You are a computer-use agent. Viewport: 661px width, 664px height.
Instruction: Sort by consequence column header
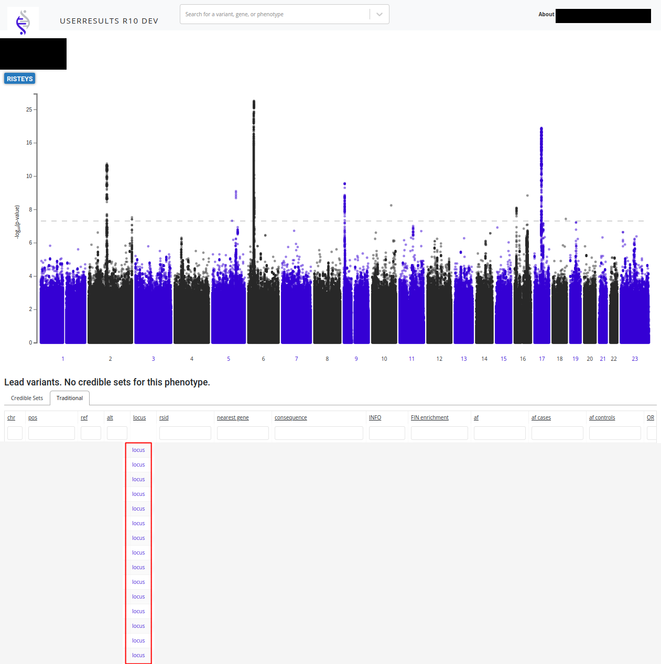coord(291,418)
